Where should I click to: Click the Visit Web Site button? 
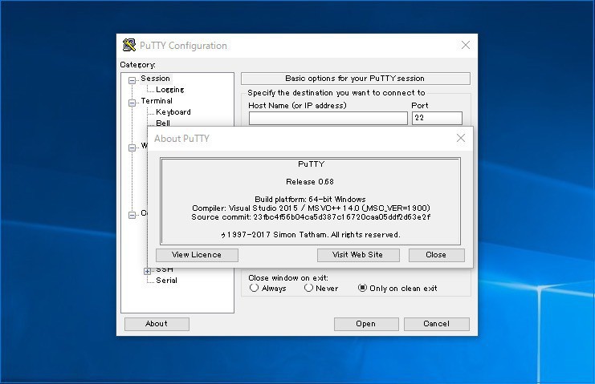[358, 255]
